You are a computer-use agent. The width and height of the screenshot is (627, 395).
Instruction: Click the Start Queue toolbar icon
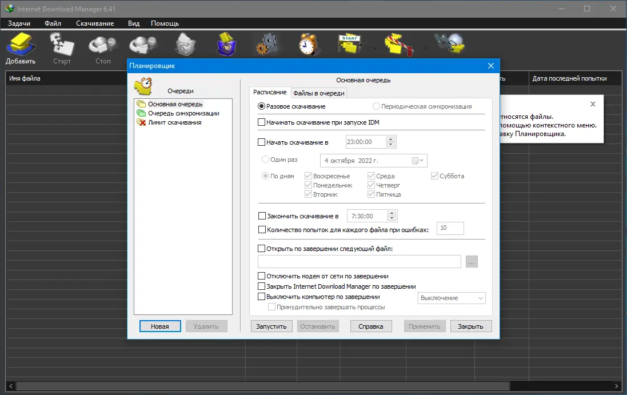point(350,44)
